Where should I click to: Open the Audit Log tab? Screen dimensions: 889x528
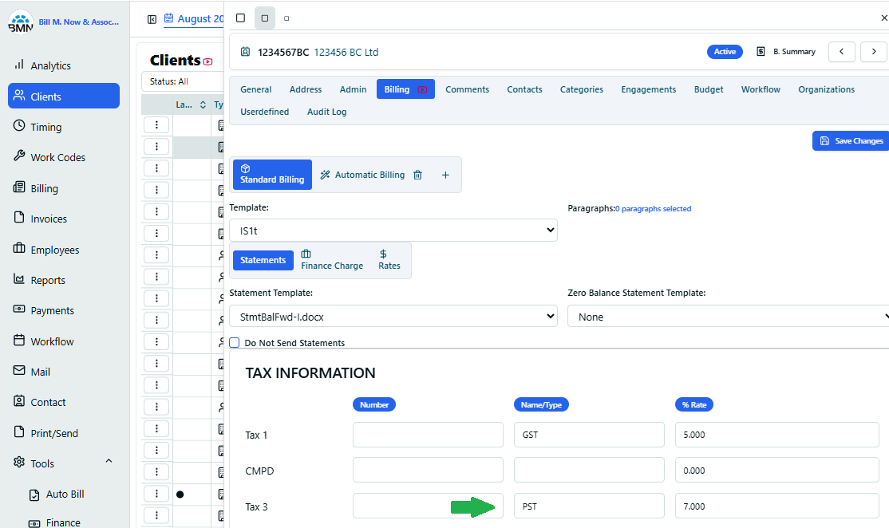[x=326, y=112]
